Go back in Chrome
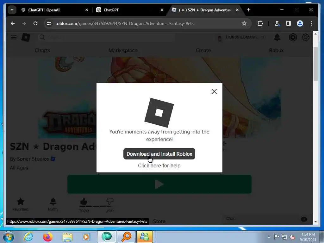The width and height of the screenshot is (324, 243). 13,23
